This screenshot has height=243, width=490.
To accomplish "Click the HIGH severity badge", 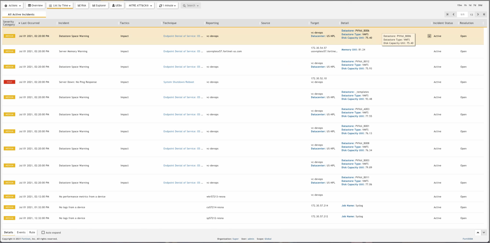I will 9,82.
